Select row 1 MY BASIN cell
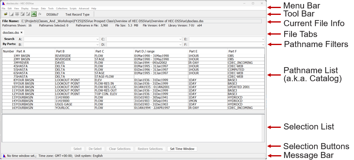Viewport: 354px width, 160px height. (35, 55)
